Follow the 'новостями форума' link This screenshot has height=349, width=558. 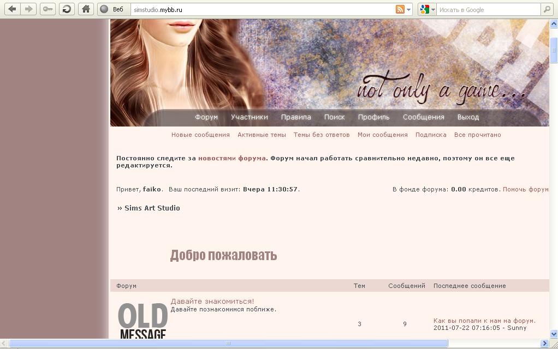[x=232, y=158]
